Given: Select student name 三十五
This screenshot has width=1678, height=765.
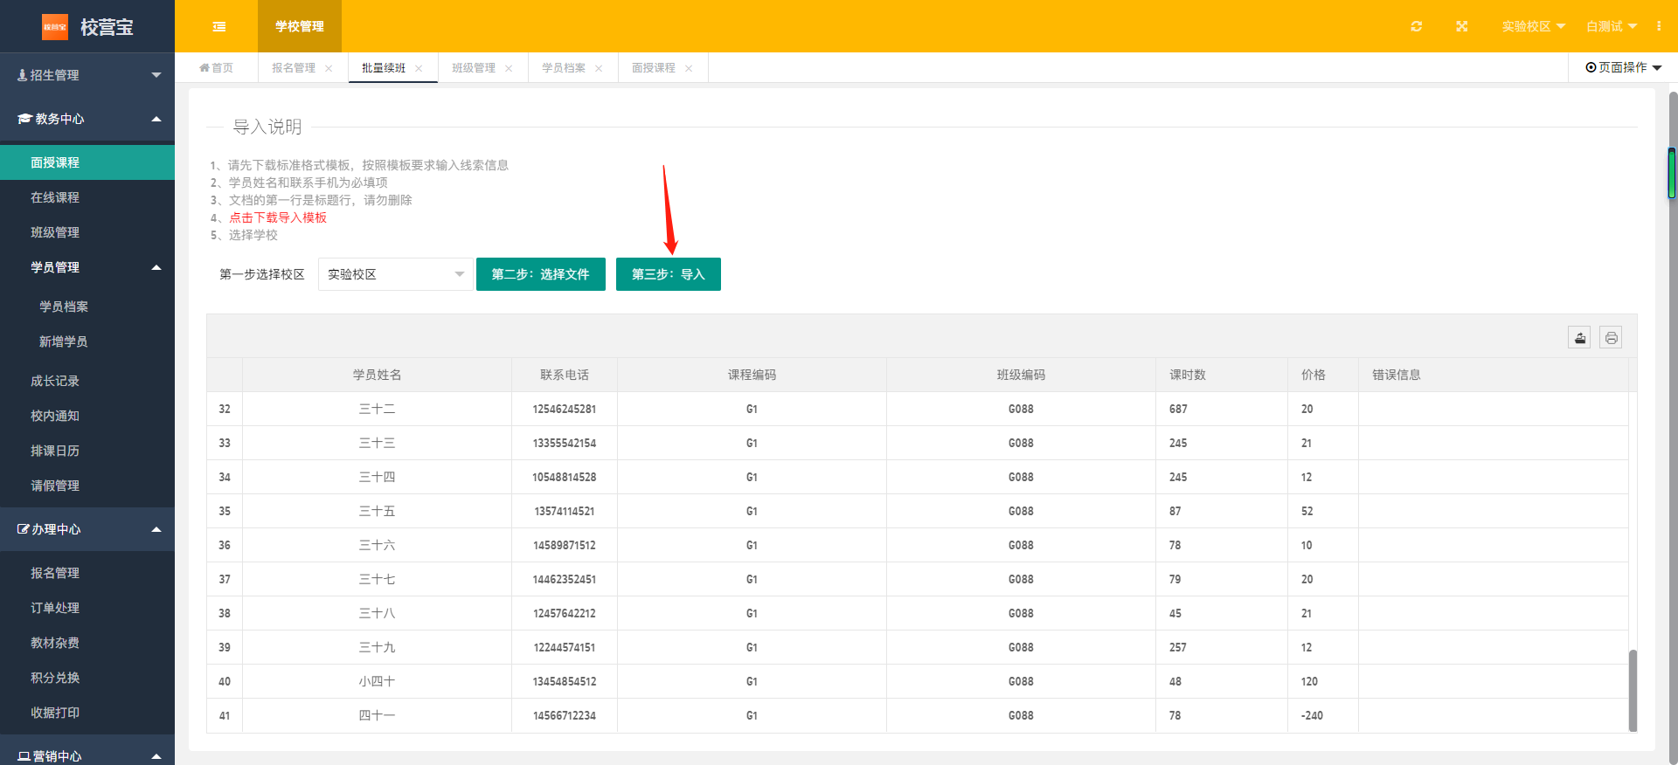Looking at the screenshot, I should pyautogui.click(x=377, y=511).
